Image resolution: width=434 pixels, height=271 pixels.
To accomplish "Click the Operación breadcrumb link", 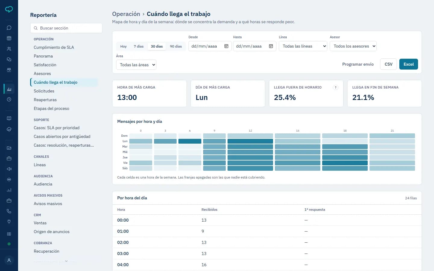I will (126, 14).
